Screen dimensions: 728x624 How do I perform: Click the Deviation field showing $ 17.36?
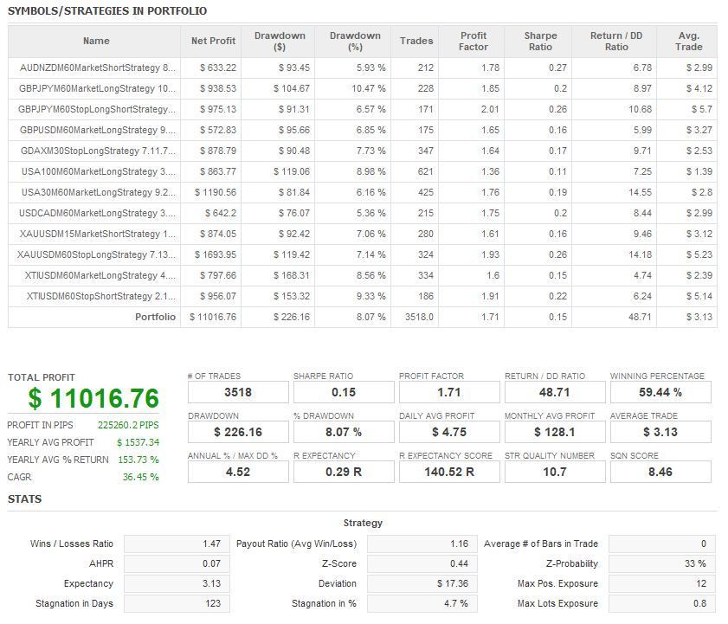pos(422,583)
